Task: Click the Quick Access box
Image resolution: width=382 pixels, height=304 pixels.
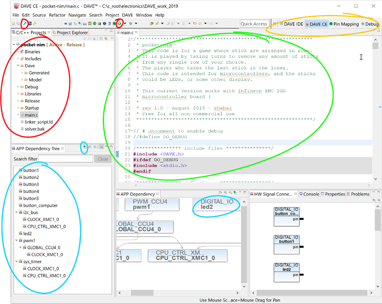Action: [254, 24]
